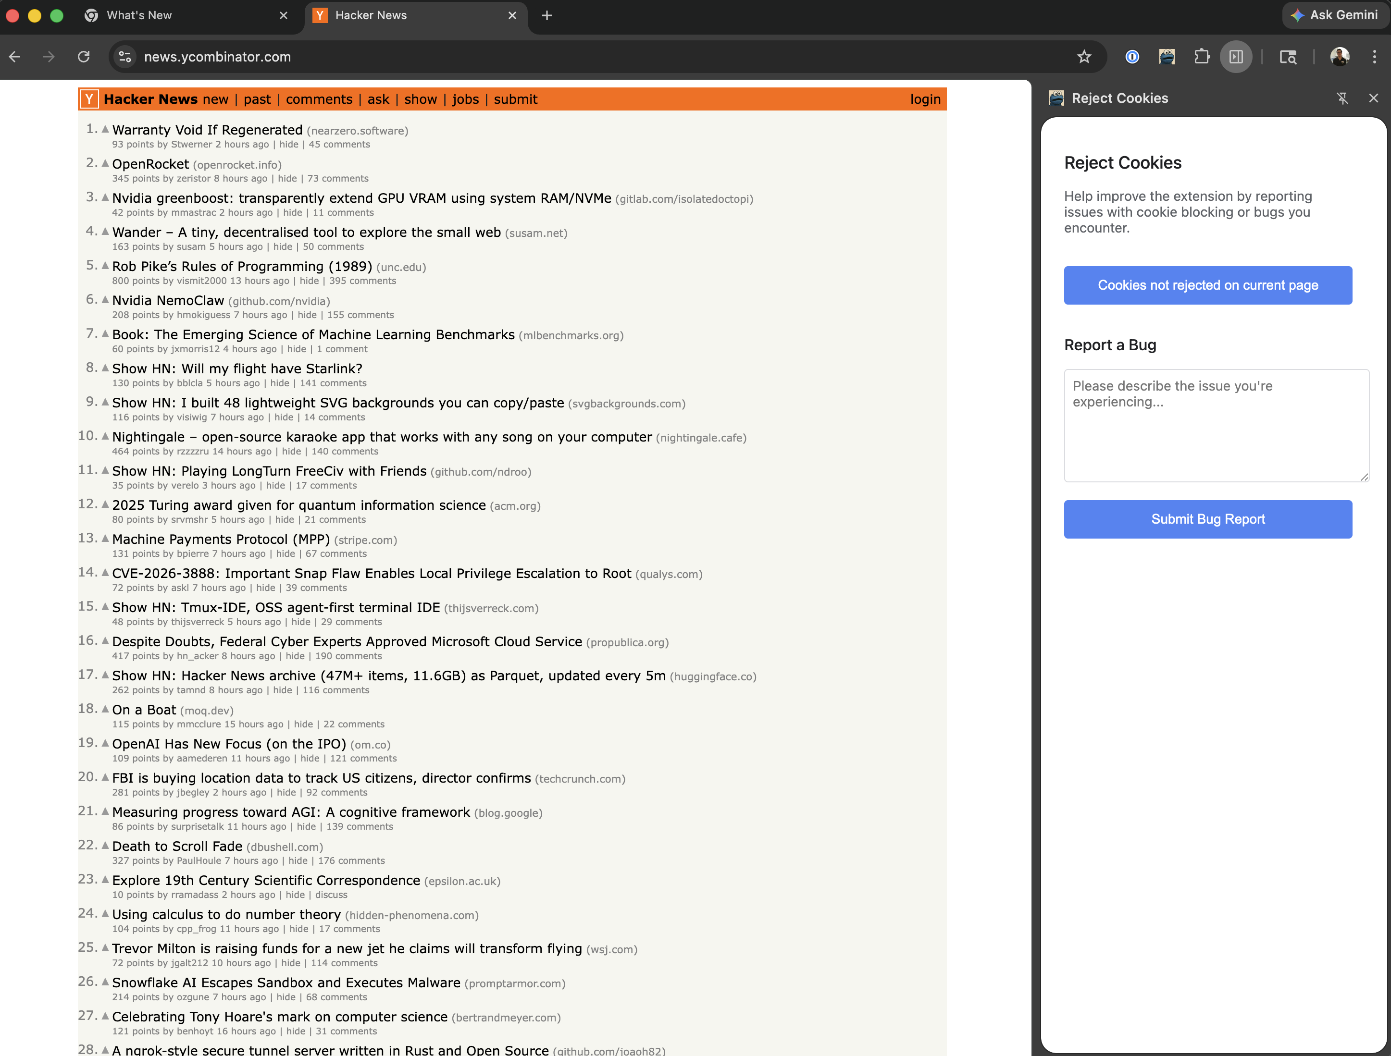Viewport: 1391px width, 1056px height.
Task: Unpin the Reject Cookies side panel
Action: [1342, 98]
